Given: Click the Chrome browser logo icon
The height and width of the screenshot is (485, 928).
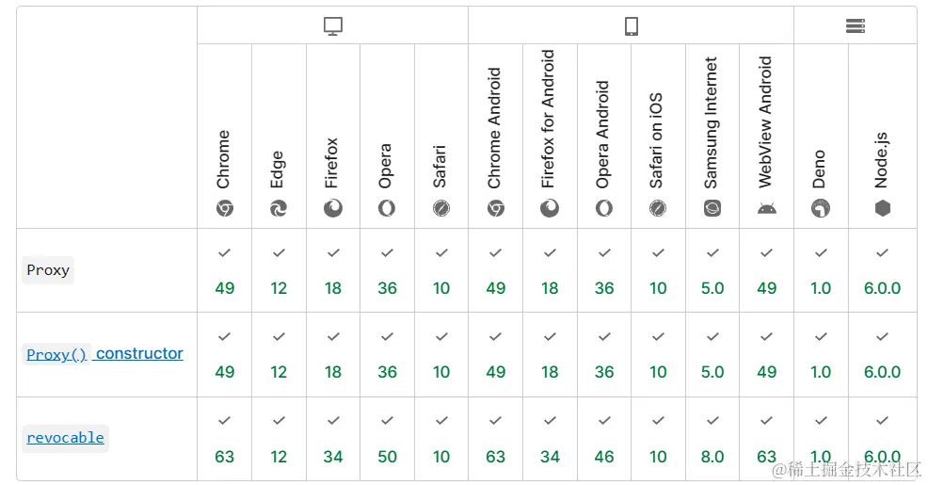Looking at the screenshot, I should pyautogui.click(x=225, y=208).
